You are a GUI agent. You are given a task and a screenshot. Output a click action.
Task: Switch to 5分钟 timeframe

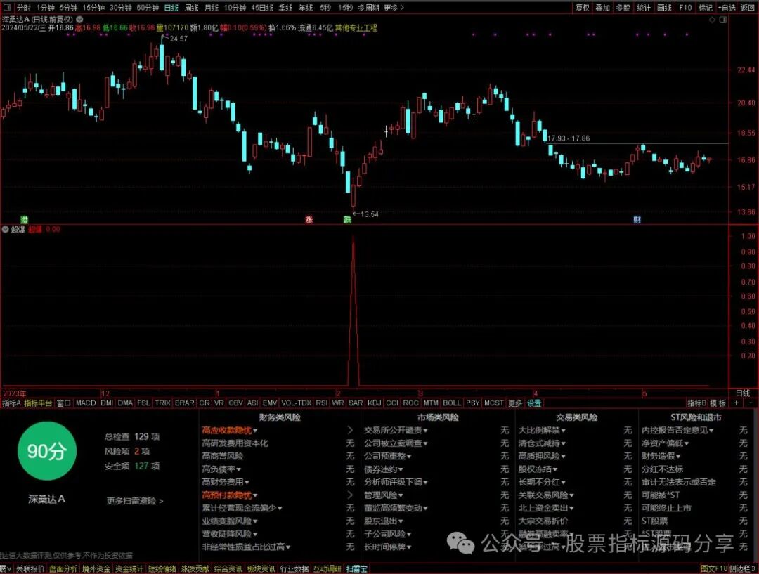pyautogui.click(x=68, y=7)
